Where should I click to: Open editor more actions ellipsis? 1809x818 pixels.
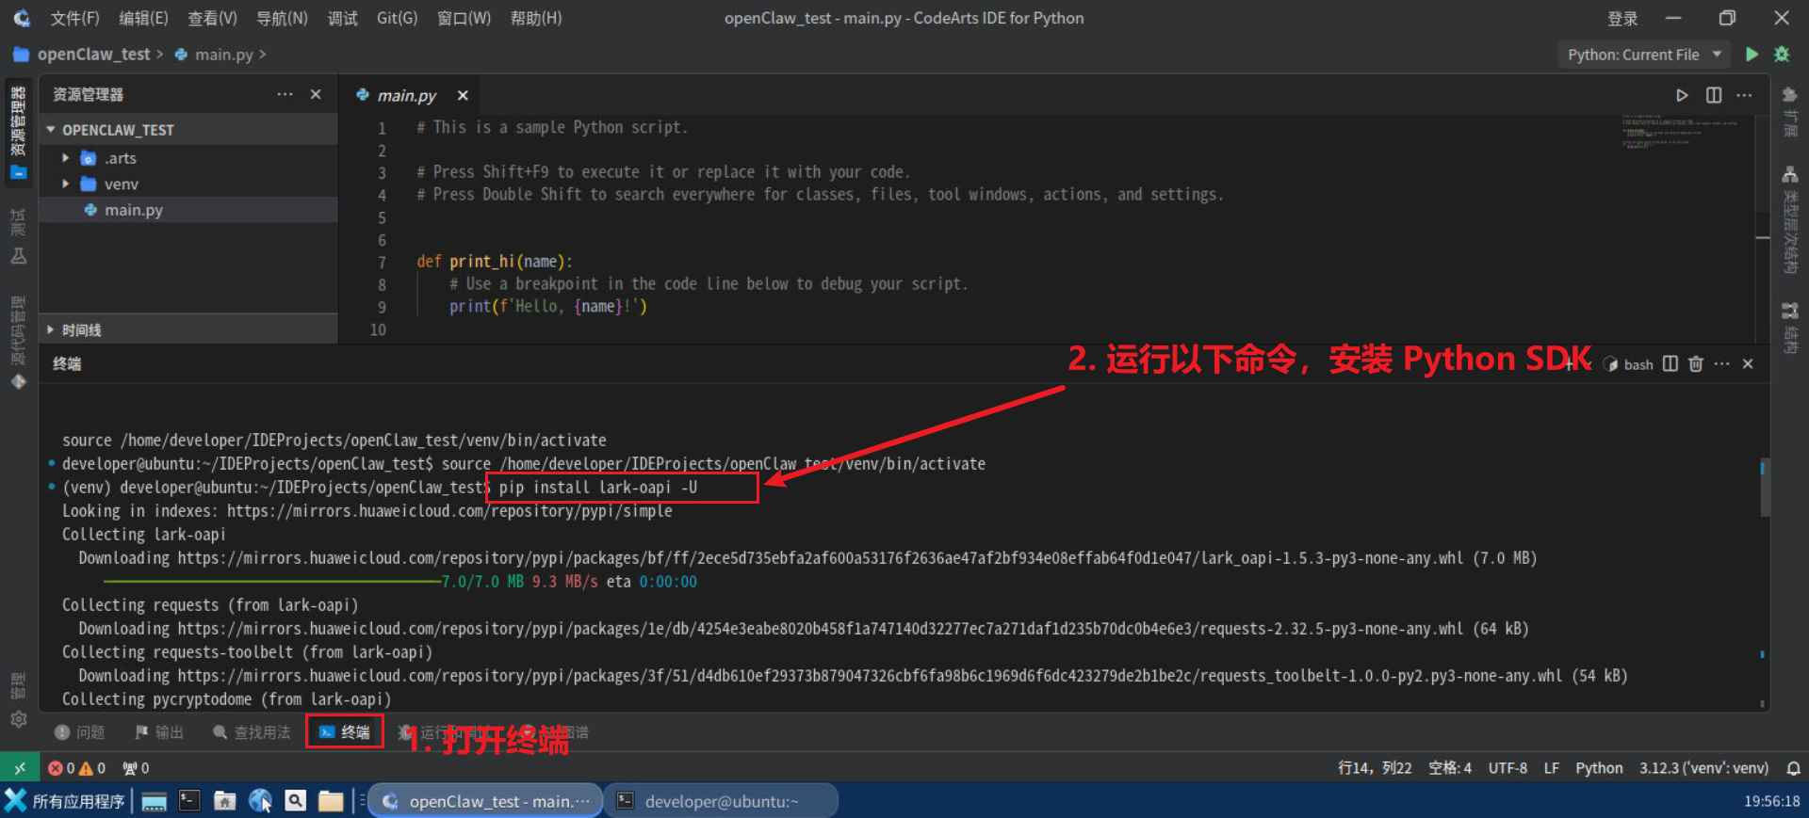[1744, 95]
